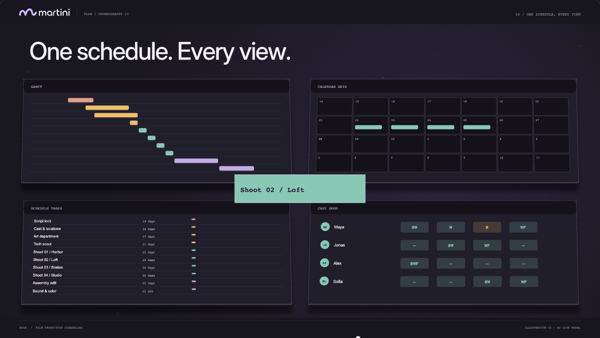Select Sofia's SL avatar
Image resolution: width=600 pixels, height=338 pixels.
pyautogui.click(x=324, y=281)
